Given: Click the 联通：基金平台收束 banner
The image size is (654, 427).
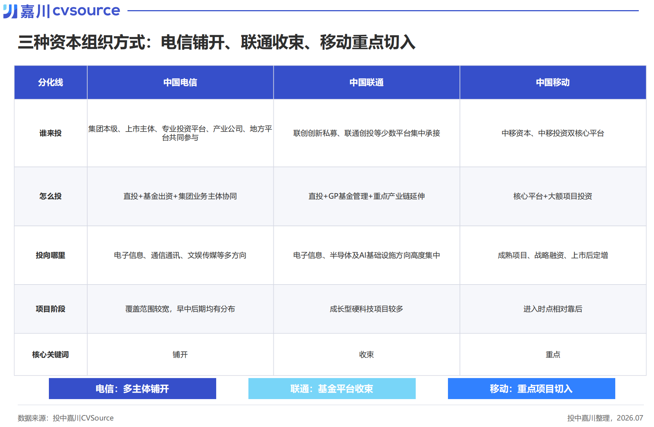Looking at the screenshot, I should click(x=332, y=389).
